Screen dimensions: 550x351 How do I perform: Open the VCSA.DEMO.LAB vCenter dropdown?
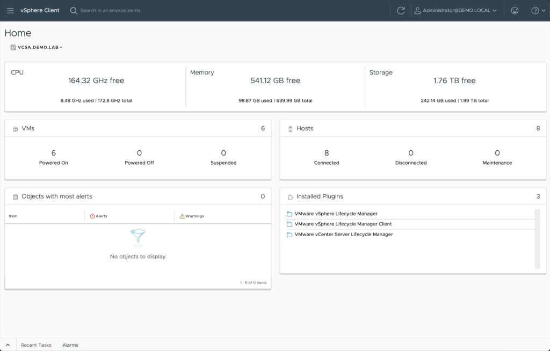pos(37,47)
